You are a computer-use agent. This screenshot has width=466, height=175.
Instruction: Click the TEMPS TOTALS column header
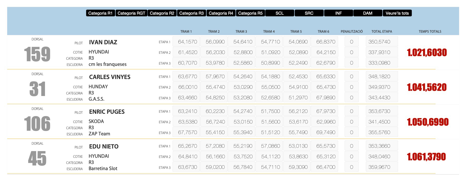430,31
